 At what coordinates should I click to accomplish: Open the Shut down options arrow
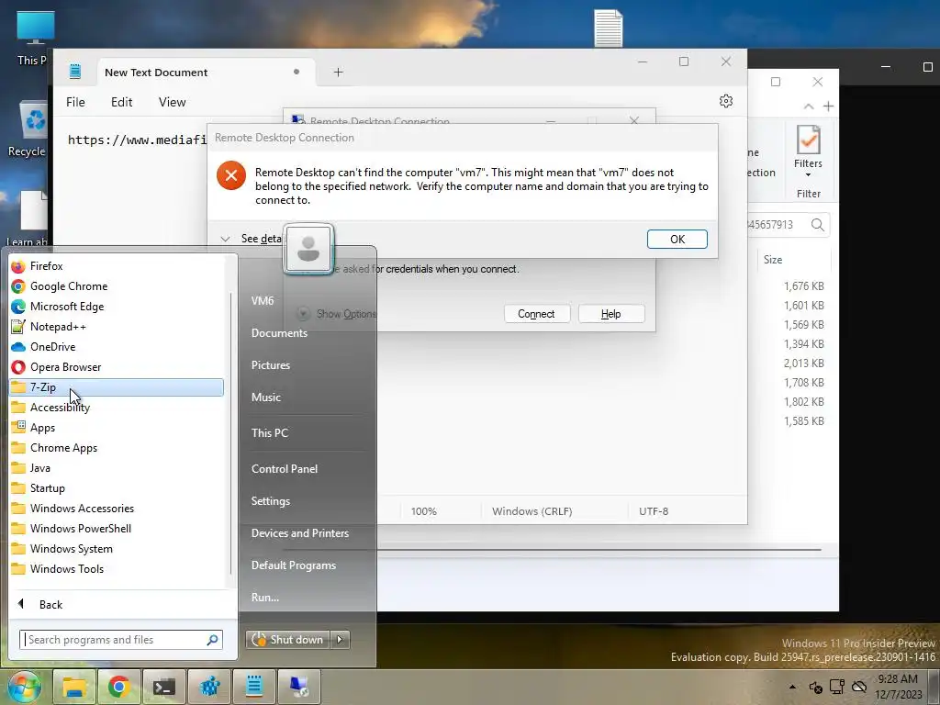[x=340, y=640]
